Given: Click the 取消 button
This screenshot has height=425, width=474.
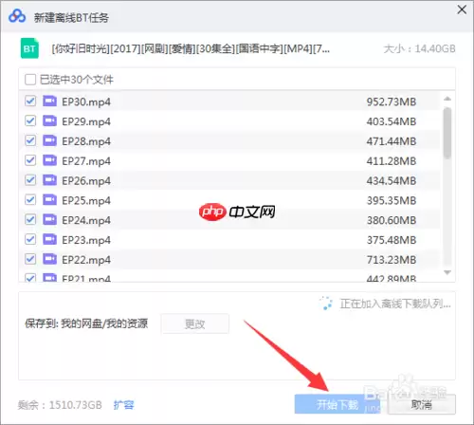Looking at the screenshot, I should pyautogui.click(x=422, y=404).
